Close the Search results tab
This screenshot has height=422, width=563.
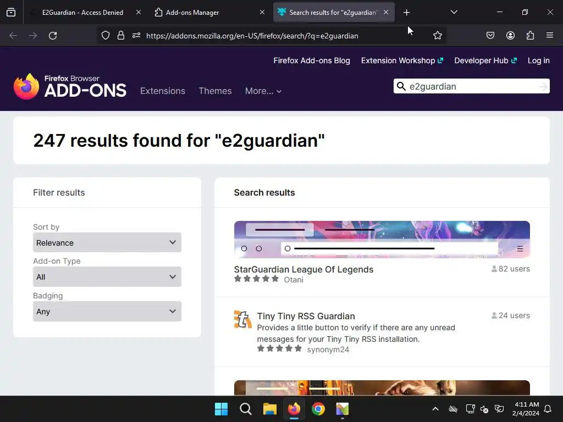click(x=386, y=12)
